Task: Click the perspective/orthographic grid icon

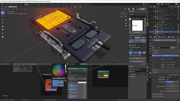Action: click(126, 29)
